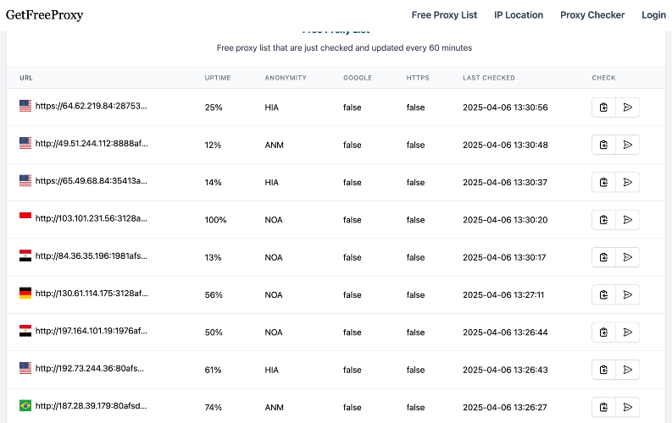Click Indonesia flag next to 103.101.231.56
672x423 pixels.
[x=25, y=218]
